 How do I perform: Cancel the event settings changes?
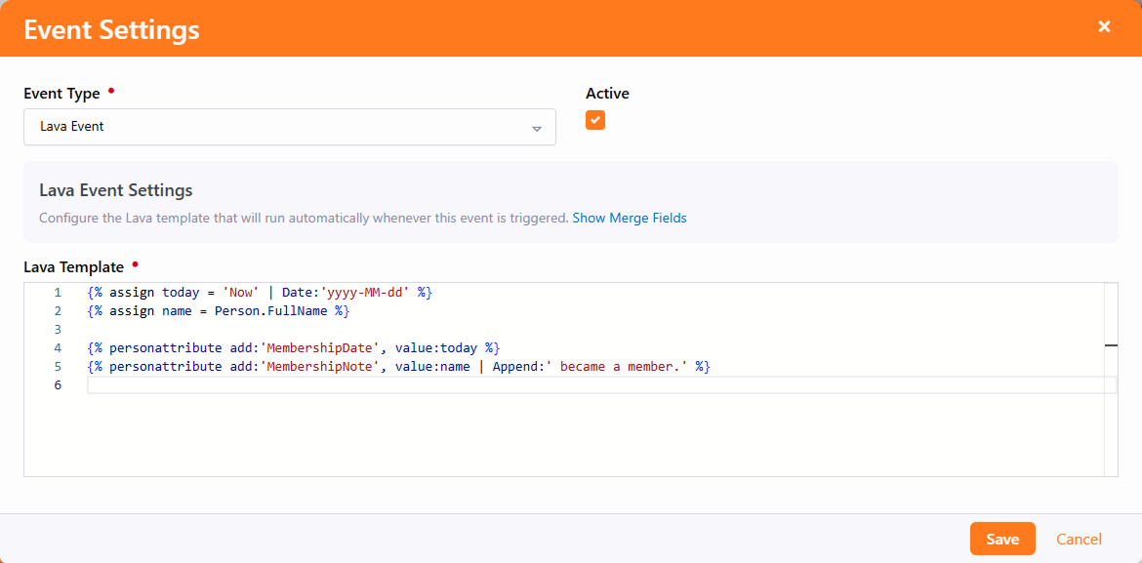pyautogui.click(x=1079, y=540)
